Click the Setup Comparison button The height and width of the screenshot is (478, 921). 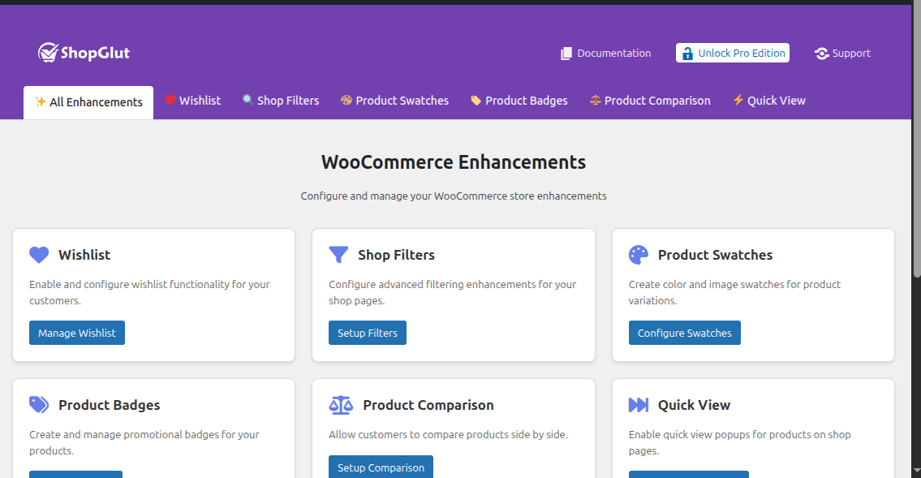click(x=381, y=467)
